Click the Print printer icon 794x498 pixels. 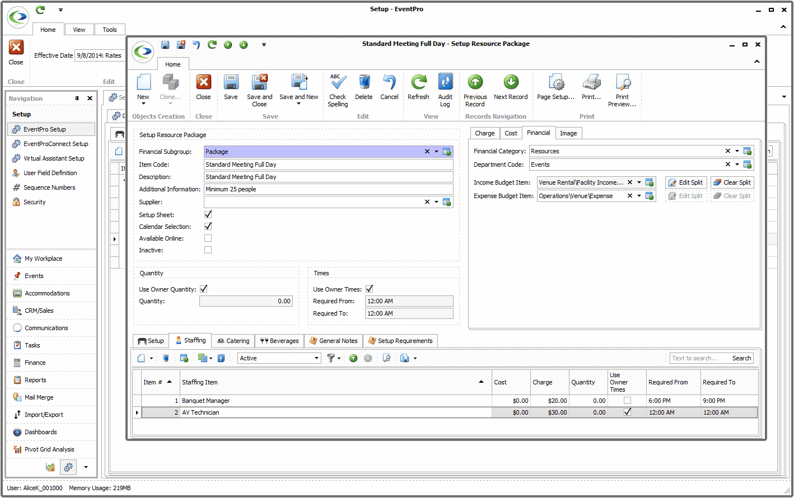[591, 82]
